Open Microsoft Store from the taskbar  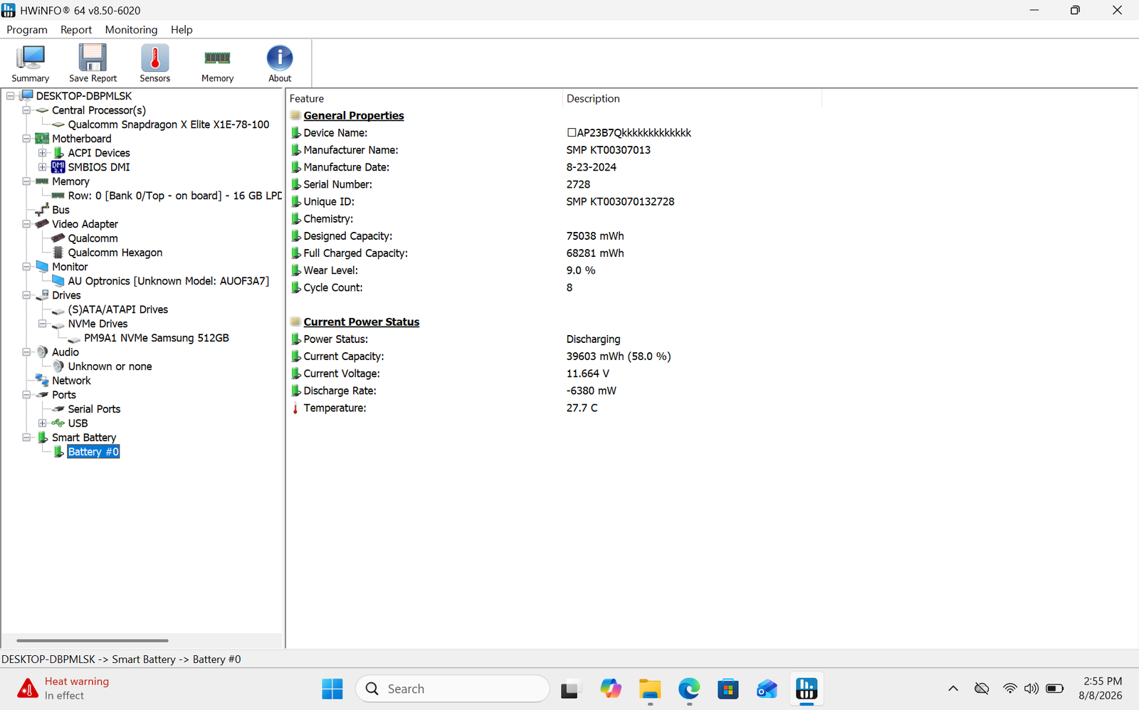pyautogui.click(x=728, y=689)
